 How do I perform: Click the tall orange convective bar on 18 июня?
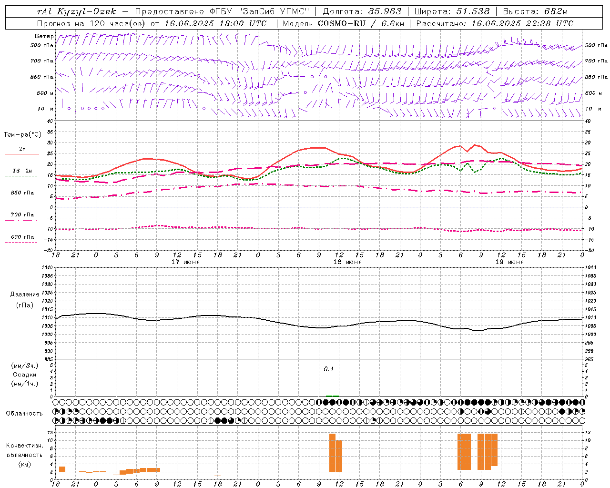(332, 453)
